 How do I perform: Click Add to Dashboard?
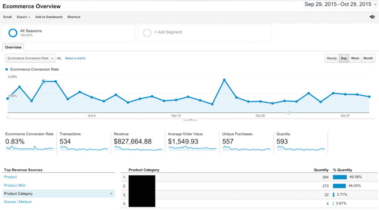(49, 17)
